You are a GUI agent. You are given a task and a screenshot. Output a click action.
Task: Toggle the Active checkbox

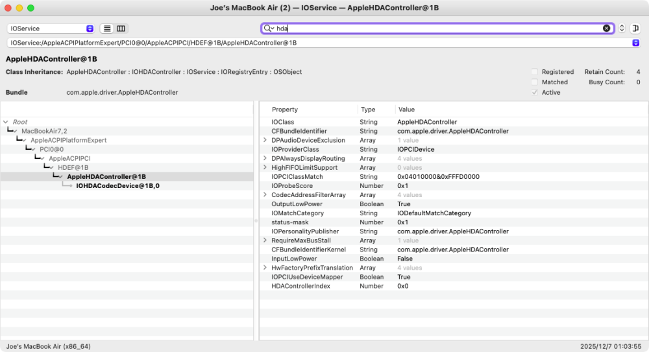pyautogui.click(x=535, y=93)
